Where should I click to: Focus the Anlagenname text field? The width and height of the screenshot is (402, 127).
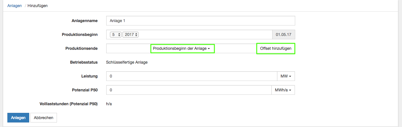200,21
